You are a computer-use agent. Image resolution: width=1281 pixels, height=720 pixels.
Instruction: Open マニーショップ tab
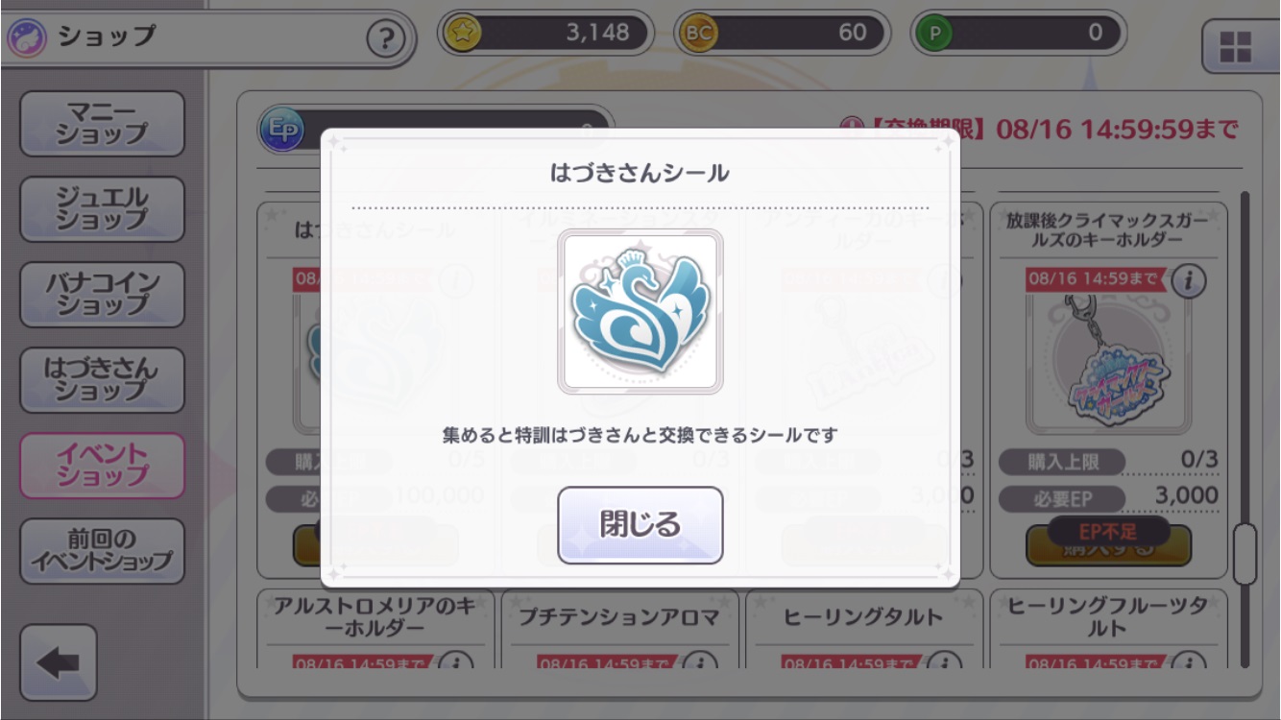click(102, 124)
